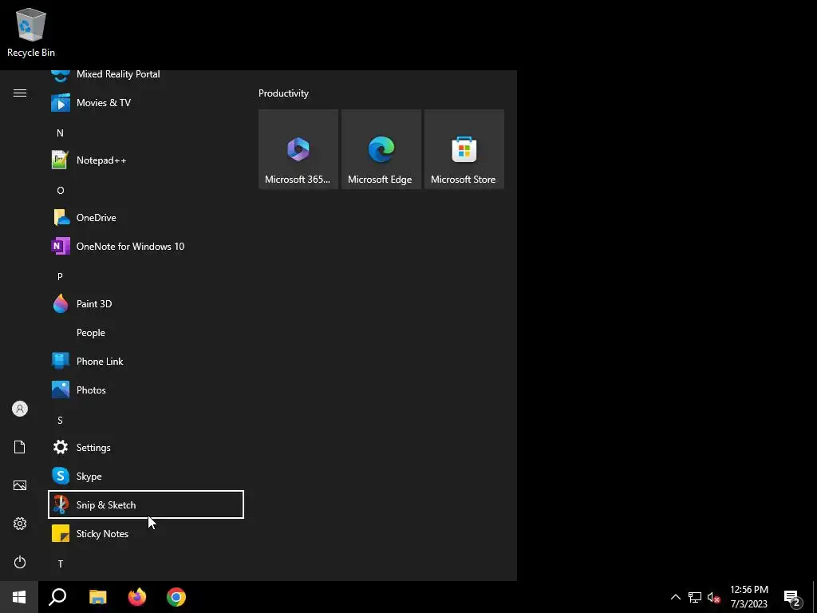Open the Power options icon
The width and height of the screenshot is (817, 613).
pos(20,562)
